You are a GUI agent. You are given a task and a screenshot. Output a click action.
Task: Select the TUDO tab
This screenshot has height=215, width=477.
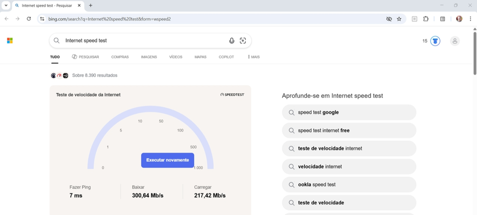(55, 57)
